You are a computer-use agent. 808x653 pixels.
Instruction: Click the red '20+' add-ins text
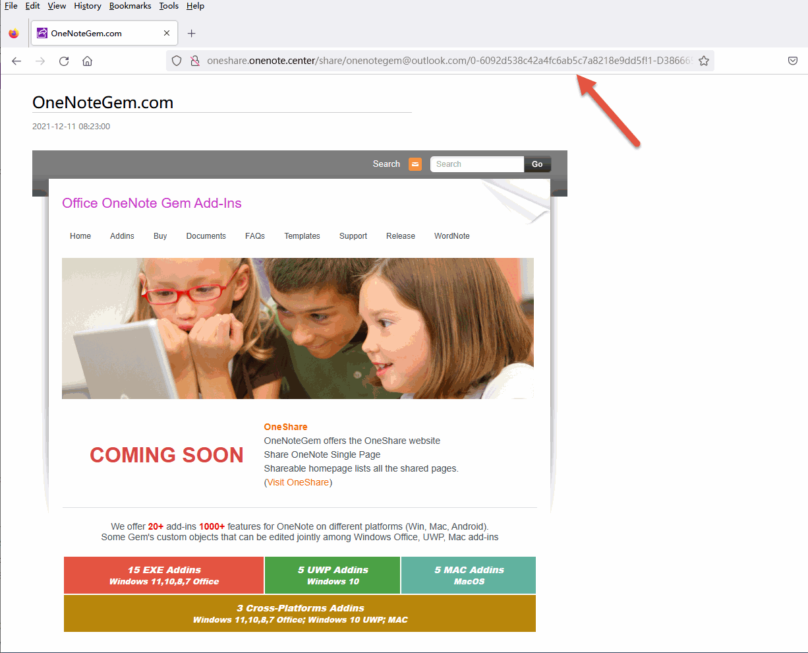click(156, 526)
